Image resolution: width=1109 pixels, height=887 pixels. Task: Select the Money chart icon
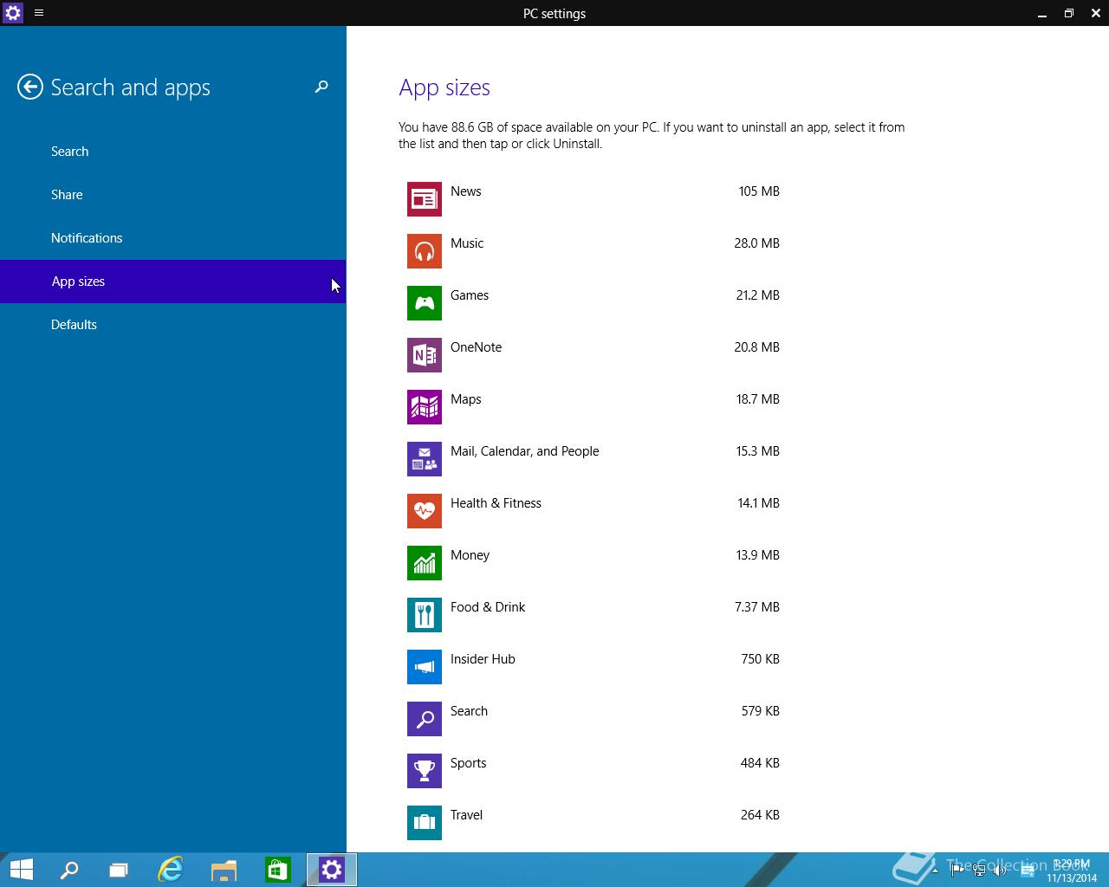tap(425, 563)
